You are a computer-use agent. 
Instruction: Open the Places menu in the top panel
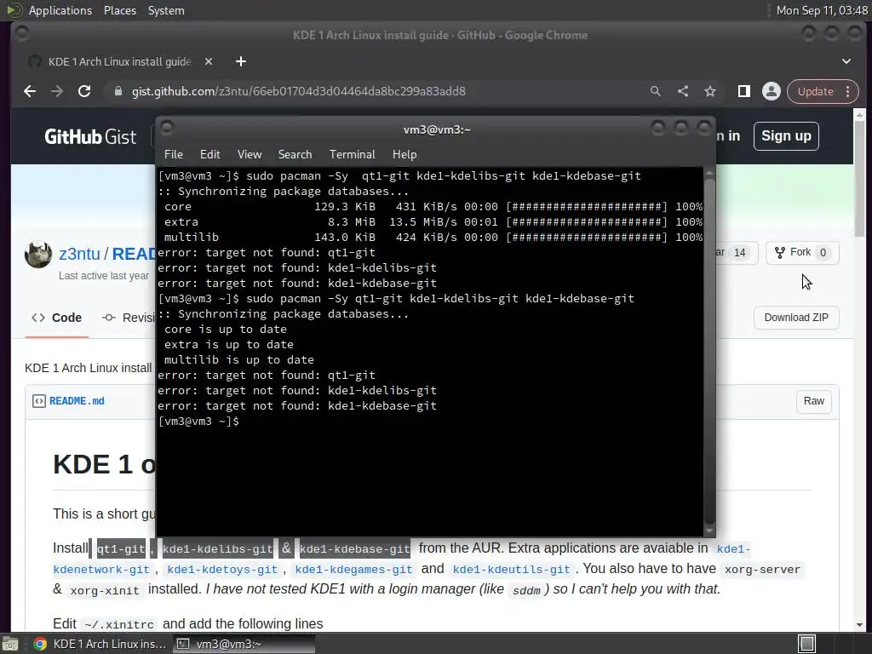point(120,10)
